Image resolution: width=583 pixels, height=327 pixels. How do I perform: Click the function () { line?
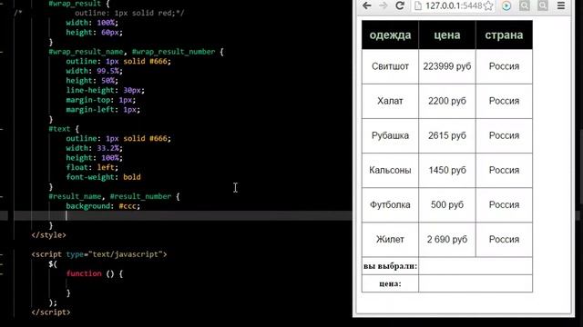pos(95,273)
